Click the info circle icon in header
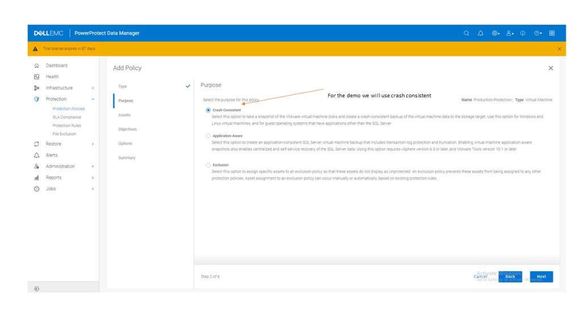This screenshot has width=581, height=326. coord(523,33)
